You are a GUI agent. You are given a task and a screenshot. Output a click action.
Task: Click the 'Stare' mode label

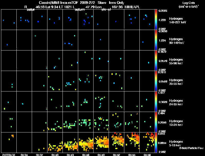coord(102,3)
